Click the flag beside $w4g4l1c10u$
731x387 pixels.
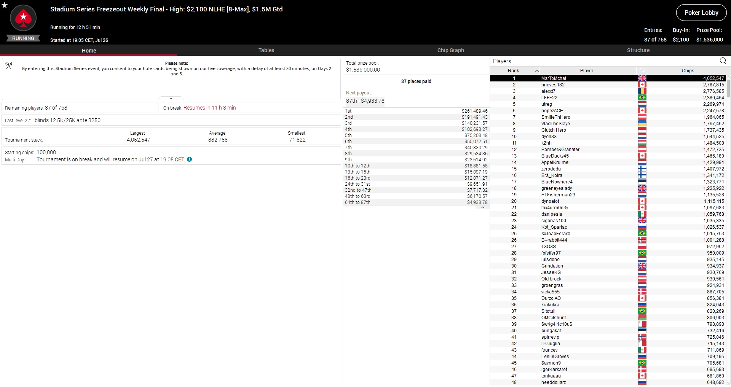(642, 324)
